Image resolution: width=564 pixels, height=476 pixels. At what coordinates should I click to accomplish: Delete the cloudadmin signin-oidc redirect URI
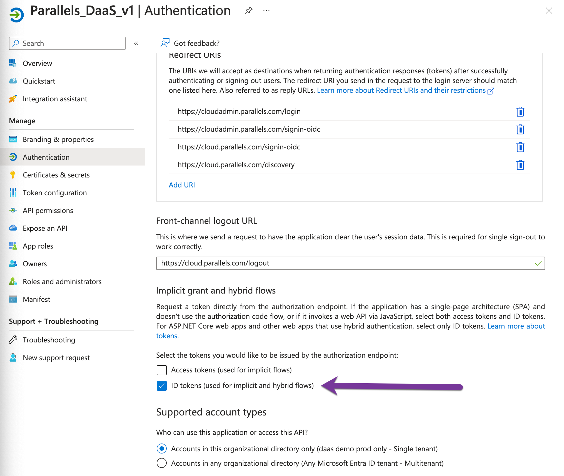coord(520,129)
